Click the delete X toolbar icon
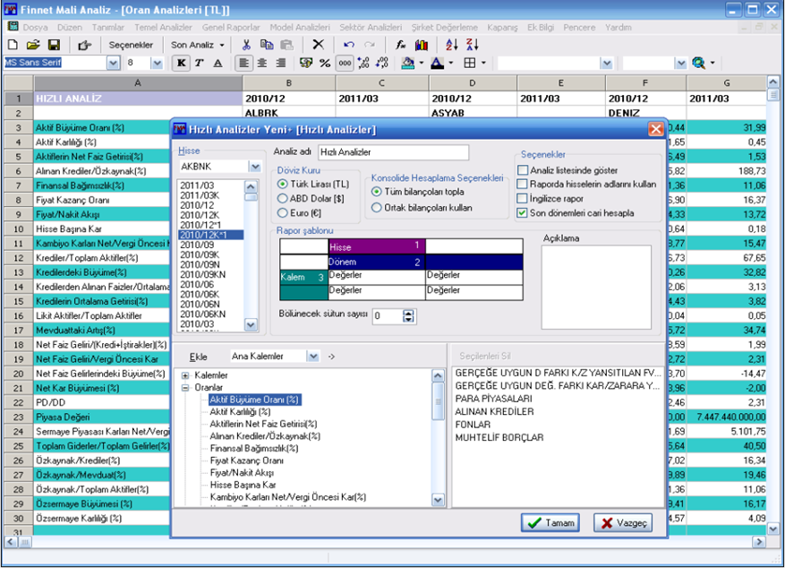The image size is (785, 568). click(x=318, y=45)
